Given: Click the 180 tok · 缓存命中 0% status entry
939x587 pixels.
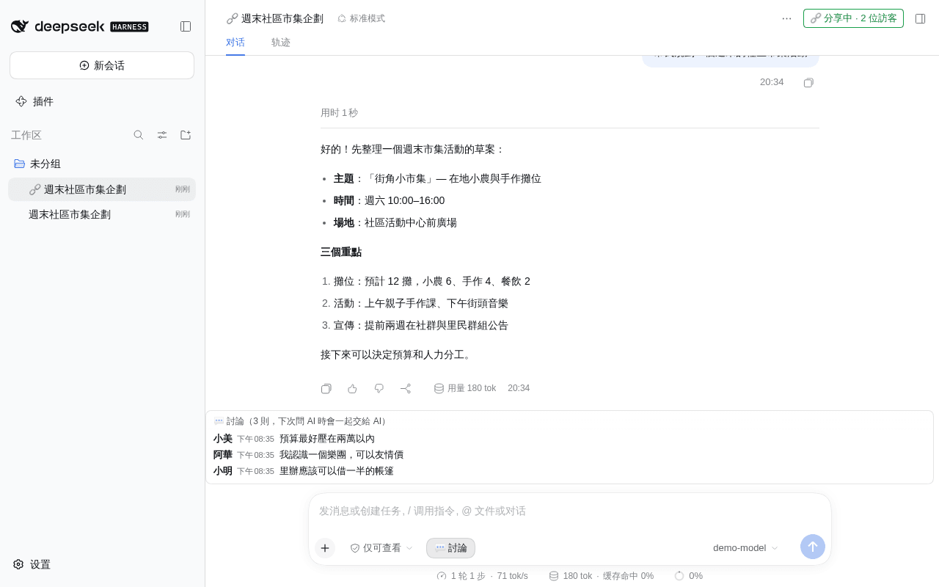Looking at the screenshot, I should point(602,576).
